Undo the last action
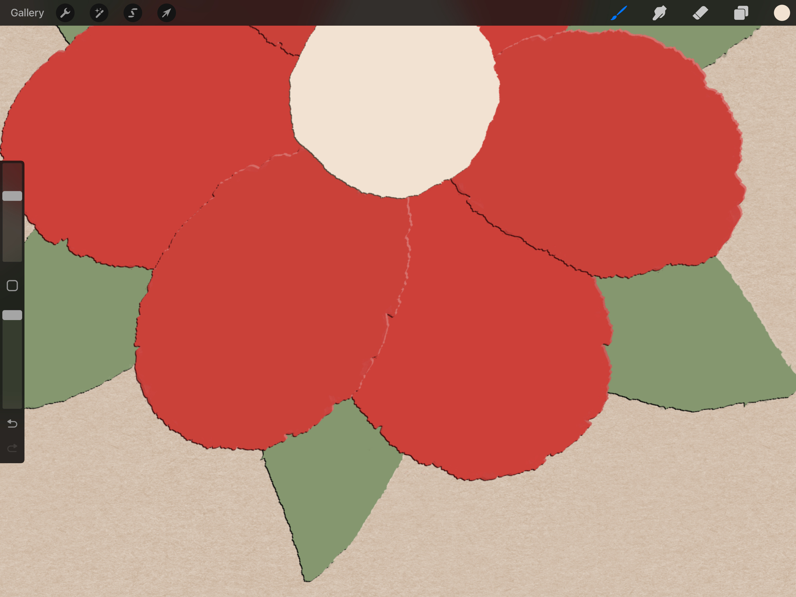This screenshot has height=597, width=796. [x=12, y=424]
